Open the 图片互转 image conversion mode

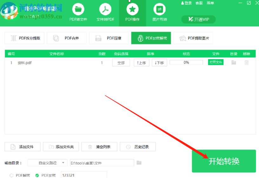160,13
